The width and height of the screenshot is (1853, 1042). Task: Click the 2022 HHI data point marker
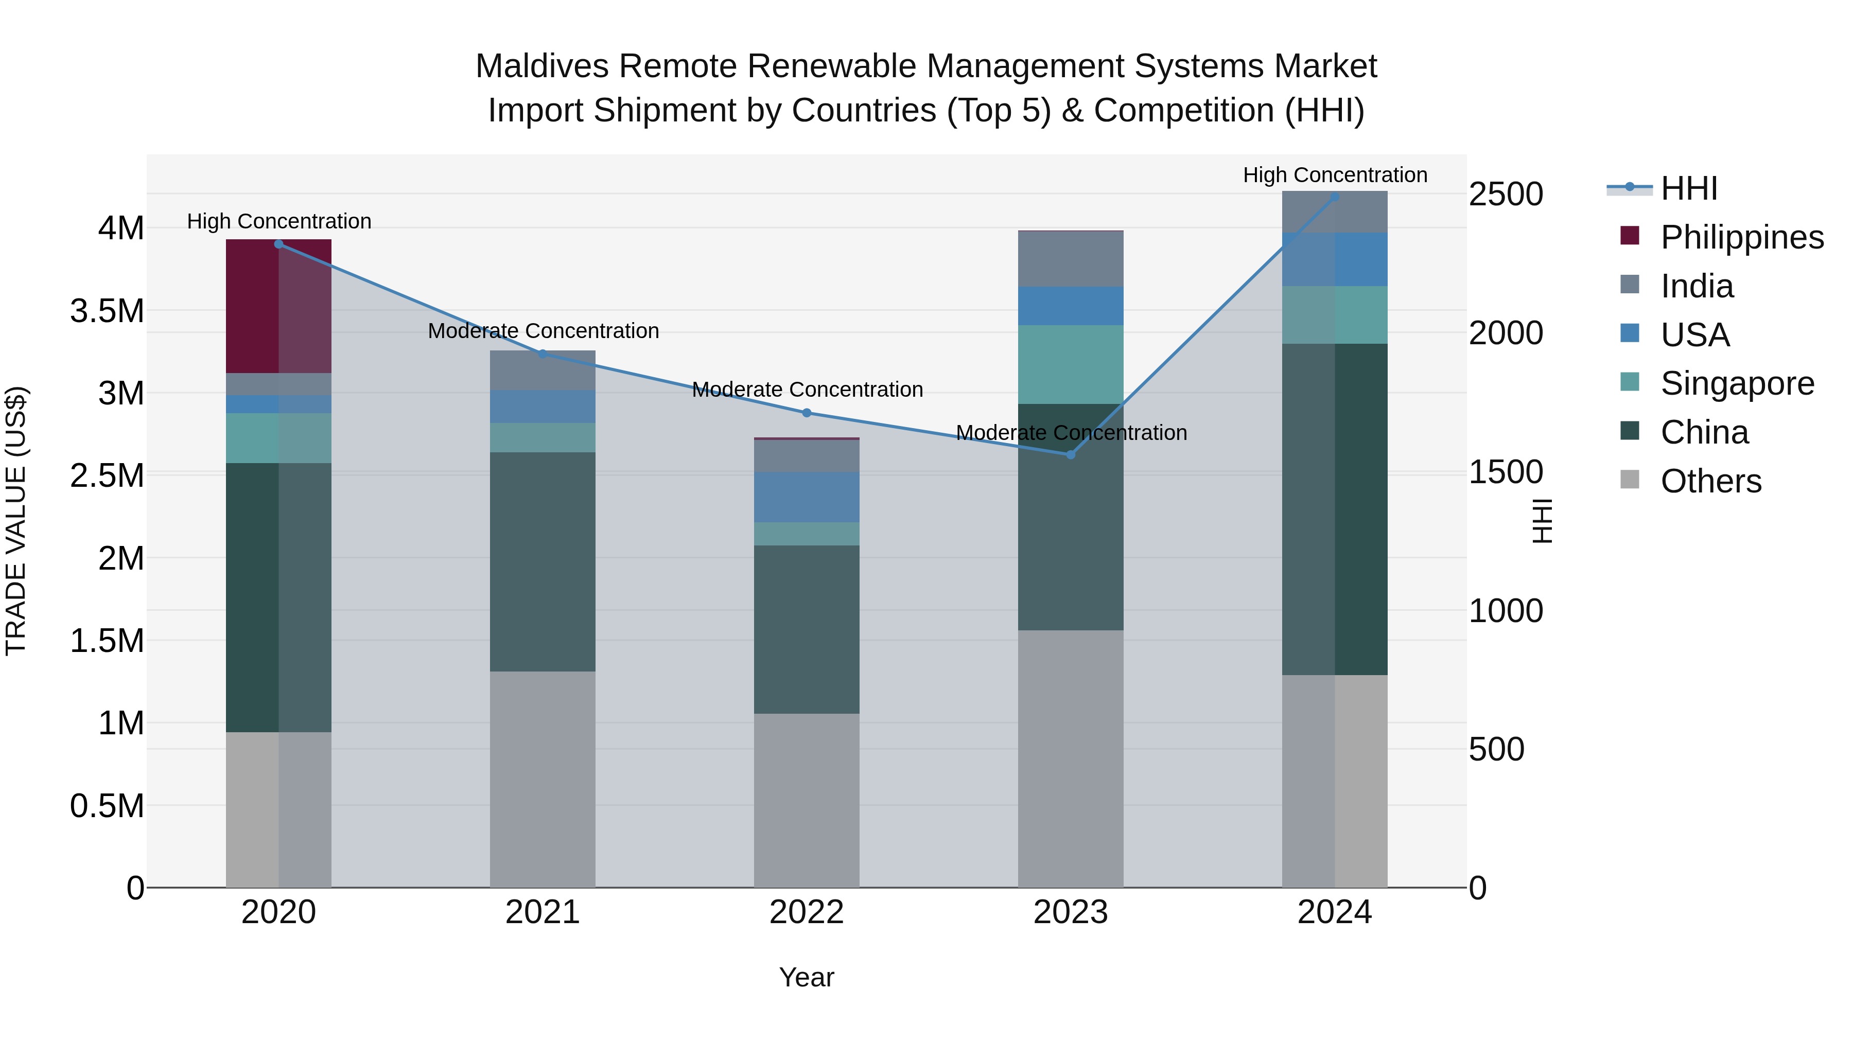(x=807, y=413)
